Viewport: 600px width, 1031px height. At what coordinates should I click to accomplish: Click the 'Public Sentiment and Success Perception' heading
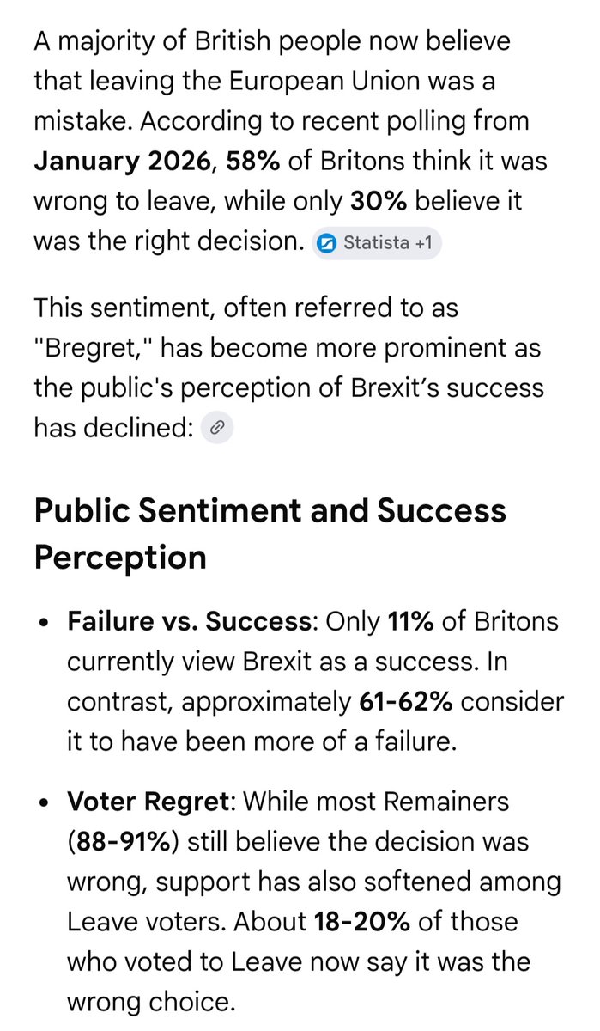[x=270, y=534]
